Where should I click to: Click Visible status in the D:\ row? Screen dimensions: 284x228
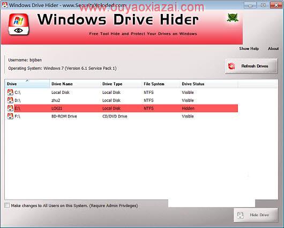[x=188, y=100]
